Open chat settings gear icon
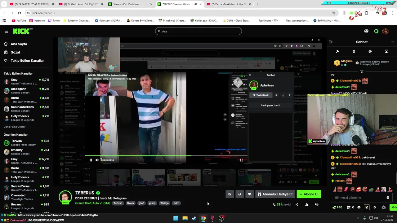The image size is (397, 223). tap(375, 208)
